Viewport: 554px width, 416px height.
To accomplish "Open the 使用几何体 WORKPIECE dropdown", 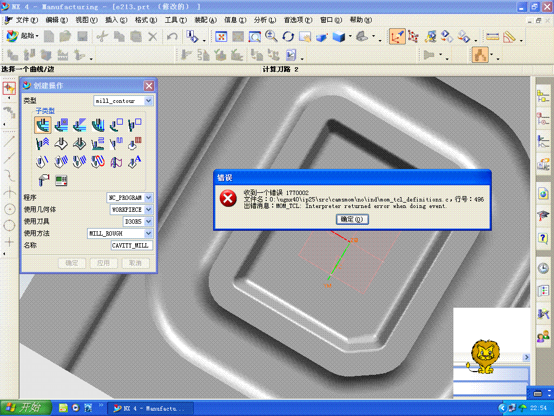I will click(x=148, y=210).
